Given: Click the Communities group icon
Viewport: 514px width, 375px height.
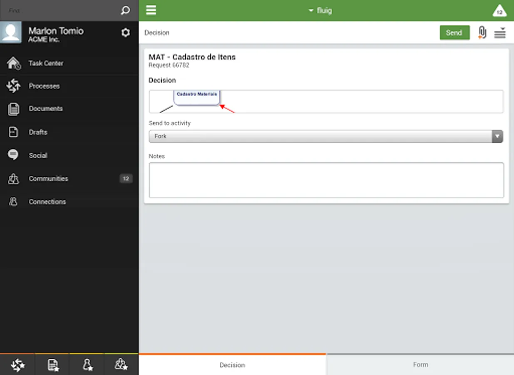Looking at the screenshot, I should click(x=13, y=179).
